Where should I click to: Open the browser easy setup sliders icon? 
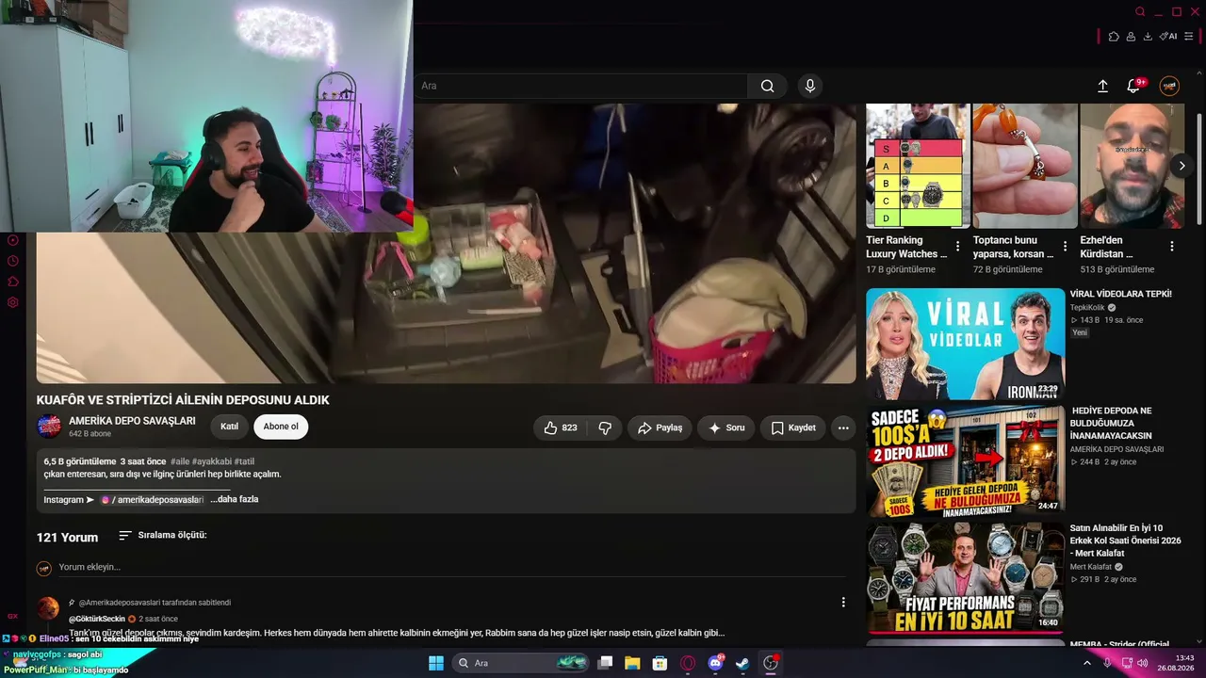[x=1189, y=37]
